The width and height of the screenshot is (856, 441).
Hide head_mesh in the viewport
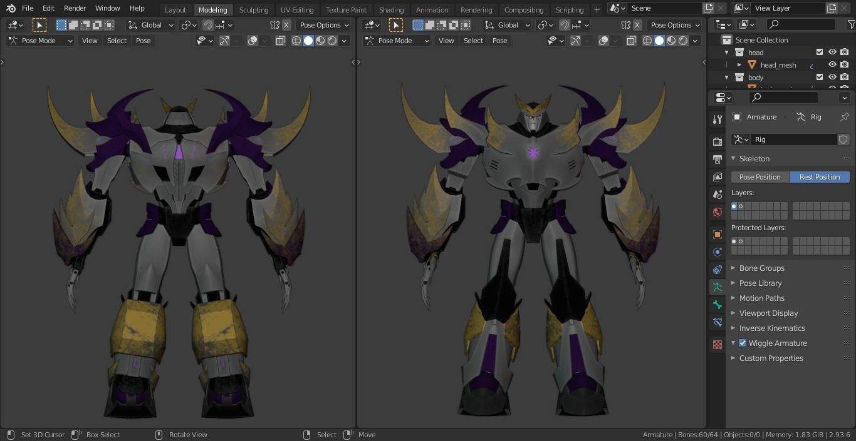click(832, 65)
